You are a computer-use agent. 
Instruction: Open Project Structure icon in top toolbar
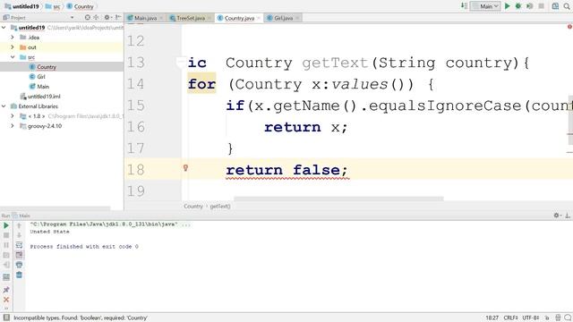coord(555,6)
